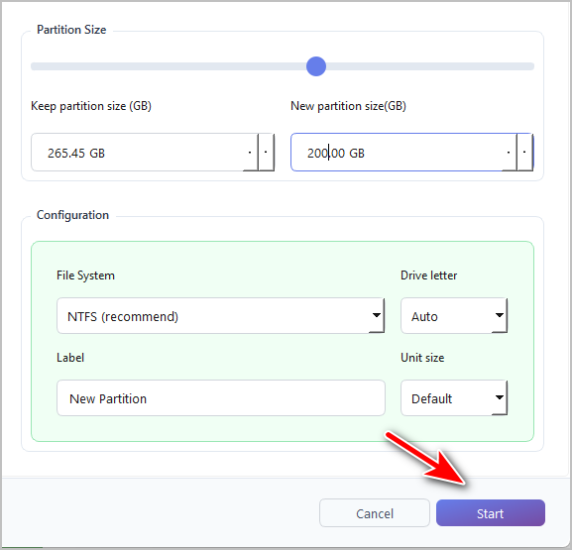Click the first spin button of New partition size
572x550 pixels.
(509, 153)
